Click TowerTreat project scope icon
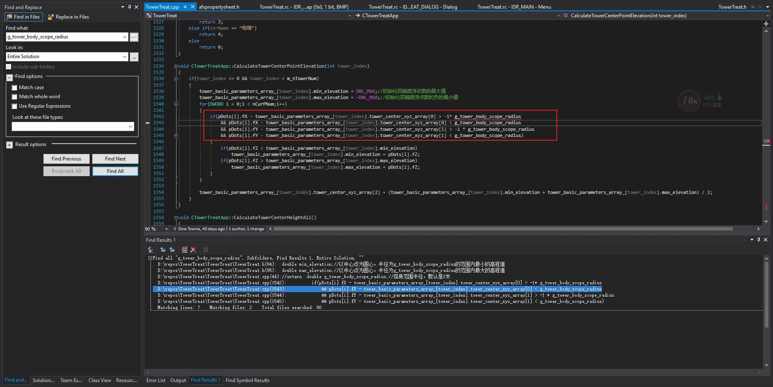Viewport: 773px width, 387px height. [x=149, y=16]
